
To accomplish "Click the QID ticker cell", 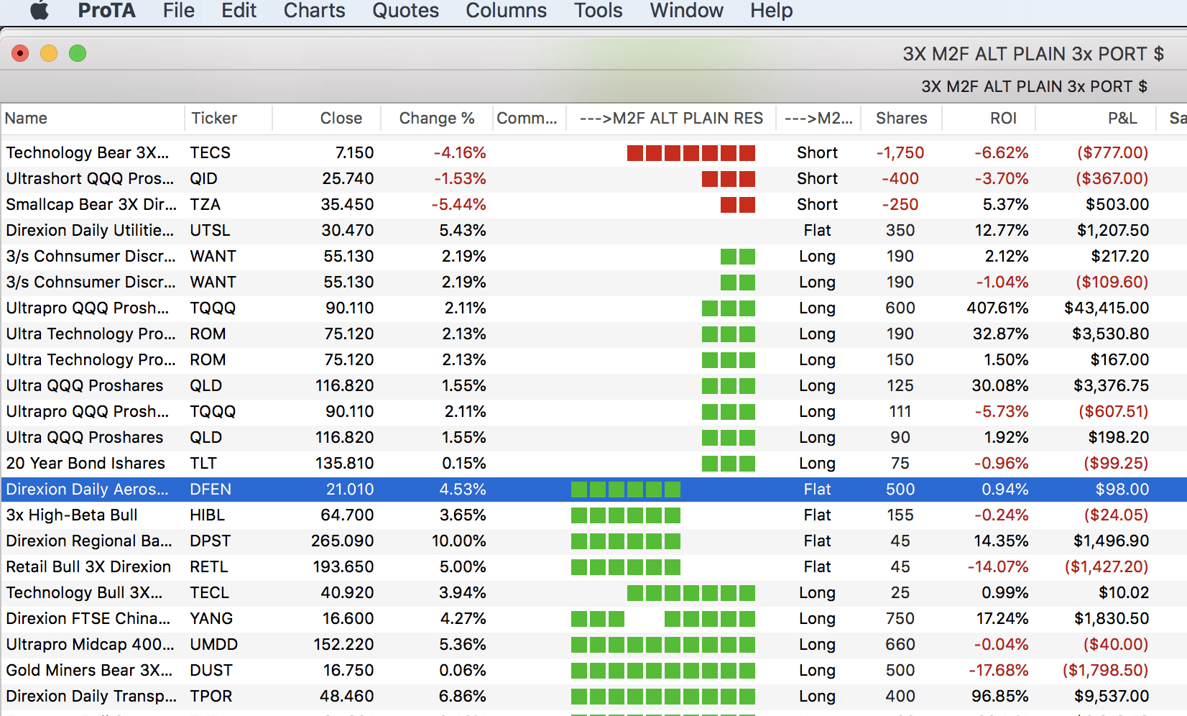I will (203, 179).
